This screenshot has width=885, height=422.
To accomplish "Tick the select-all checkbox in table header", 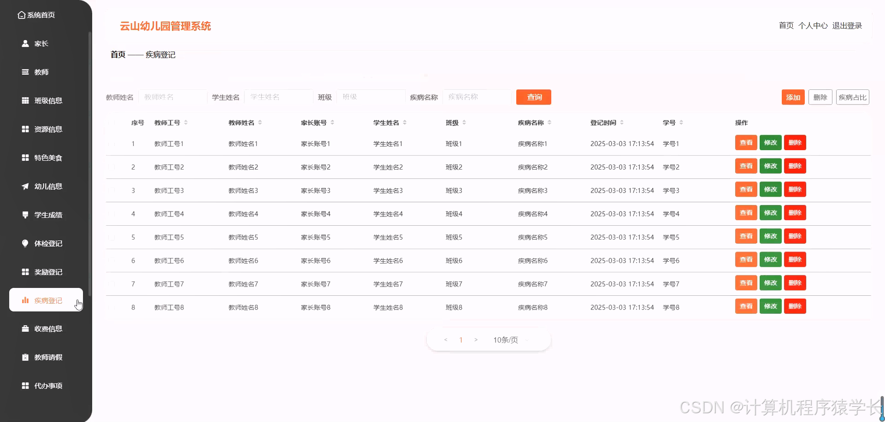I will [x=112, y=123].
